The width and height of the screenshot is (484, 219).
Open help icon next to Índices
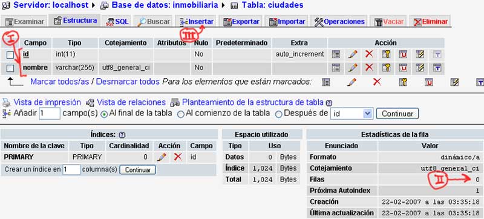click(x=122, y=135)
